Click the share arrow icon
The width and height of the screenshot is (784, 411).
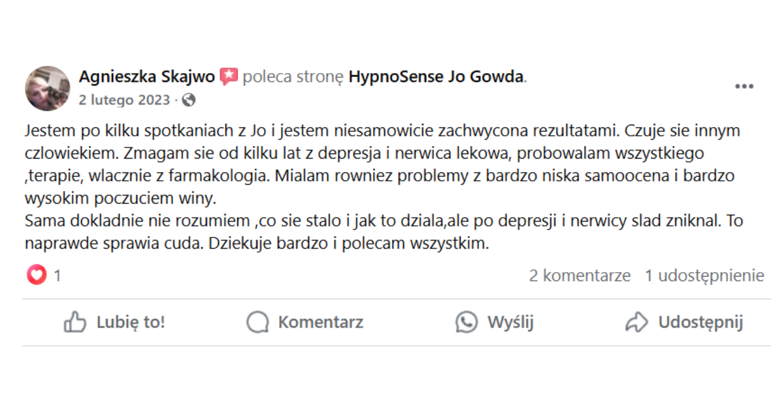pyautogui.click(x=636, y=322)
